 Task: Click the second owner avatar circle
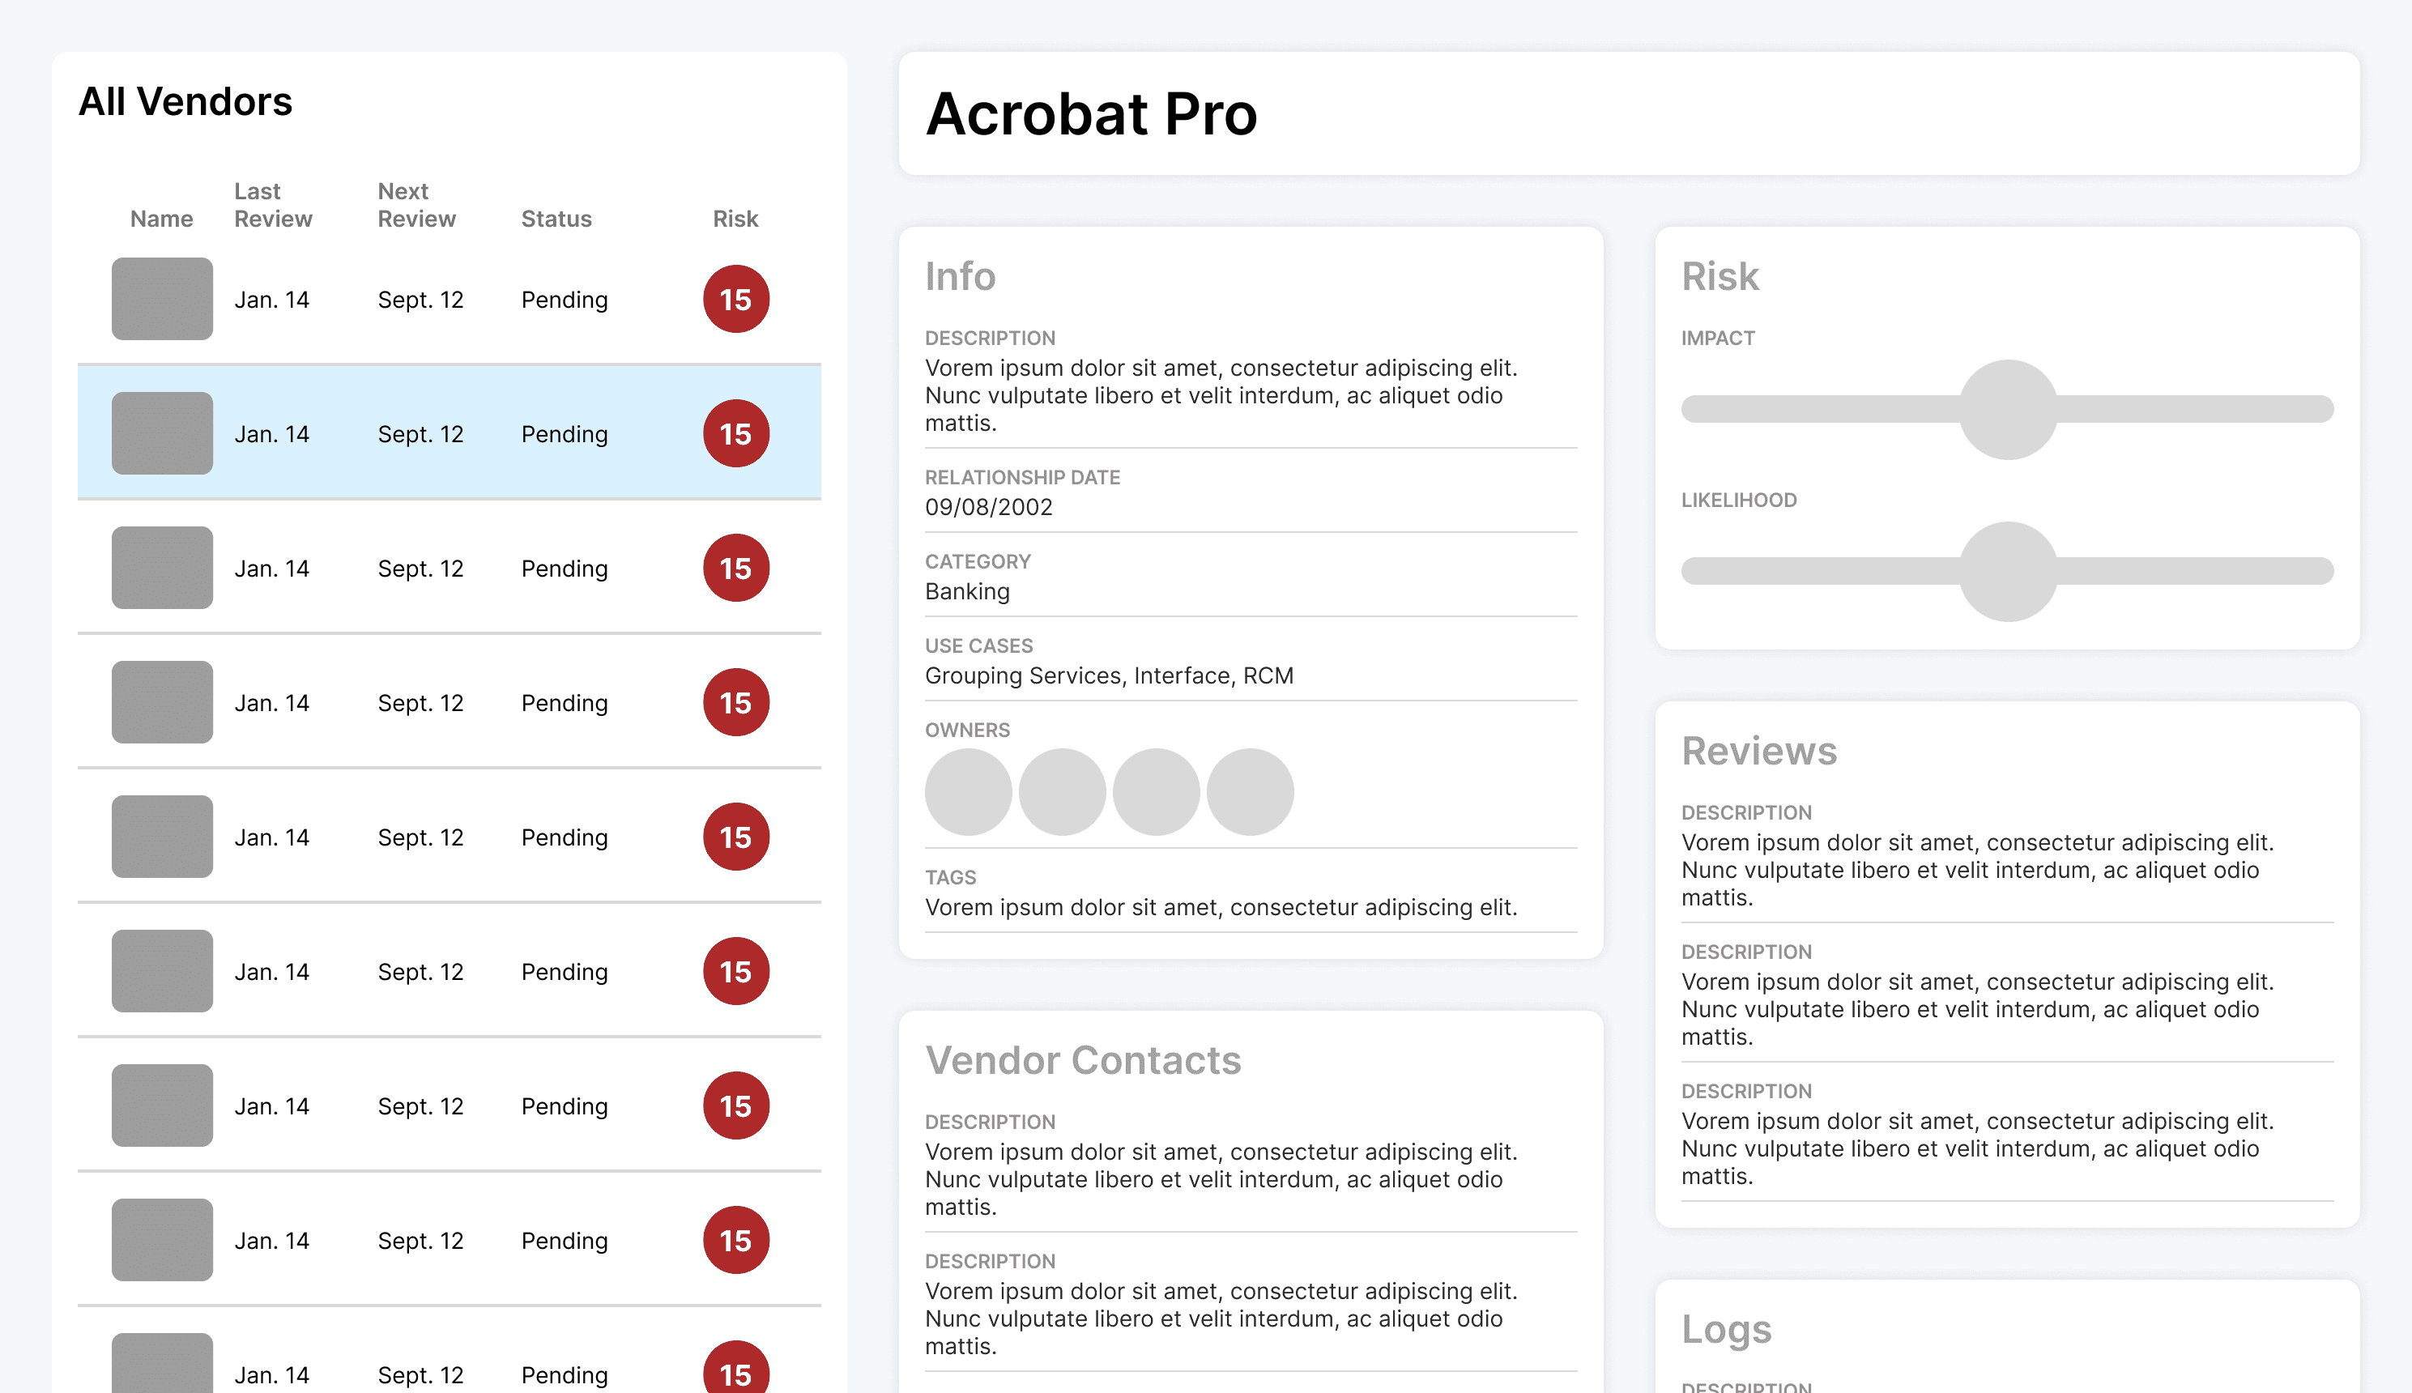[1062, 792]
